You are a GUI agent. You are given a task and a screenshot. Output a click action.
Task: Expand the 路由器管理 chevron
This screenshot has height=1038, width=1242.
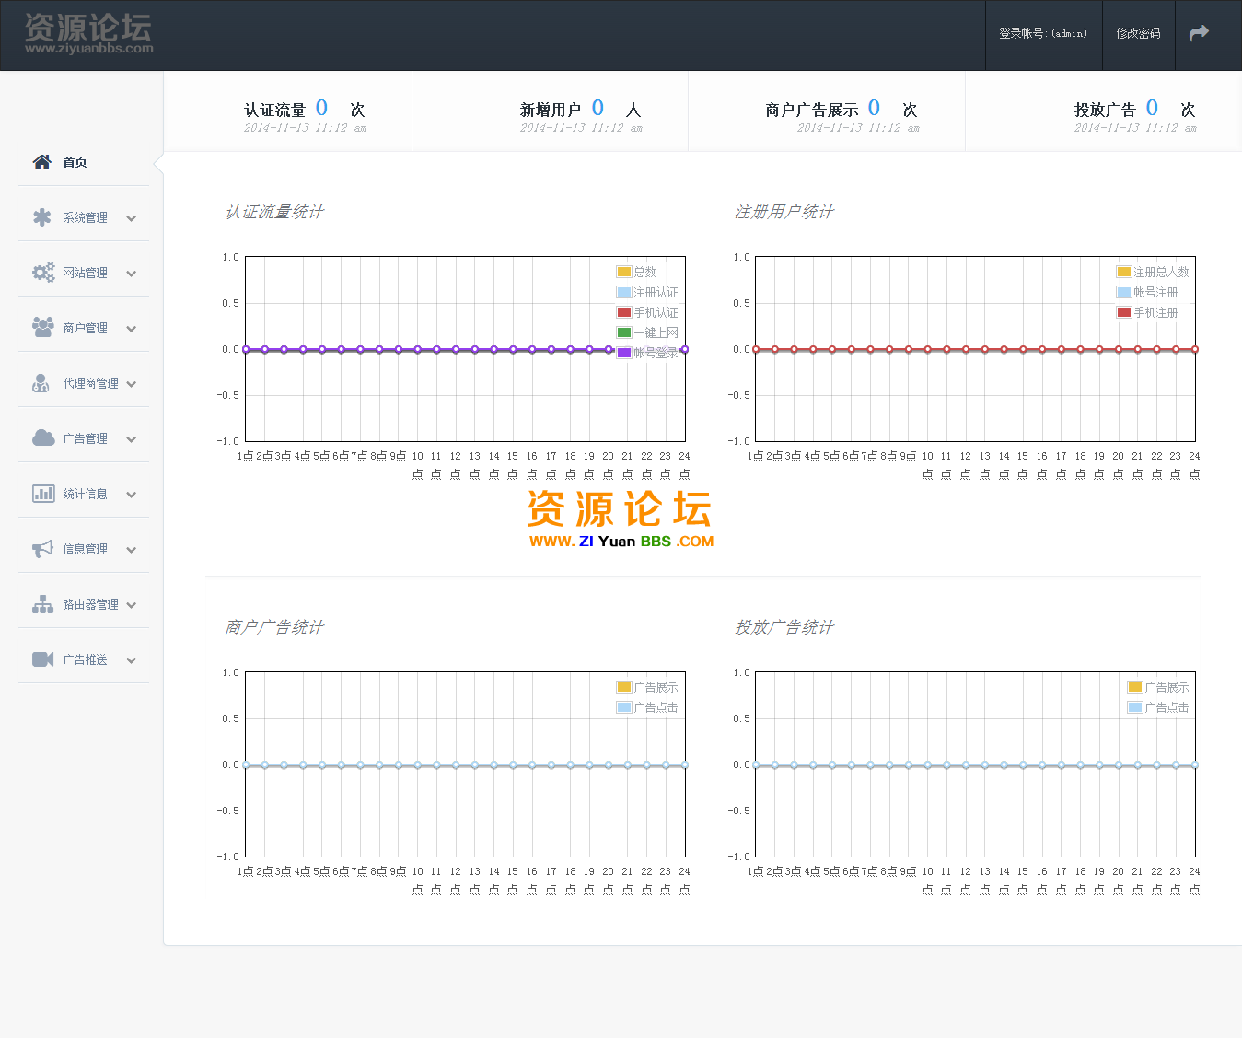click(x=132, y=605)
